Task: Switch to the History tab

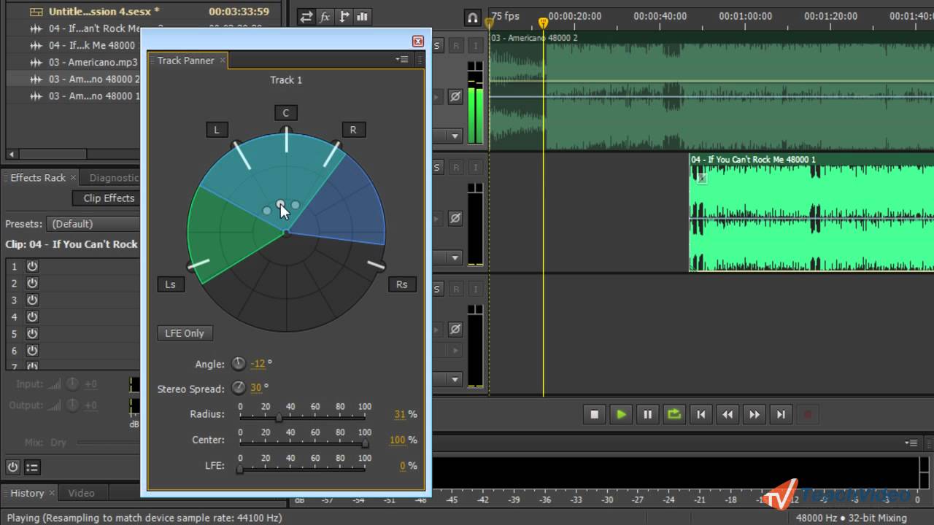Action: pyautogui.click(x=27, y=493)
